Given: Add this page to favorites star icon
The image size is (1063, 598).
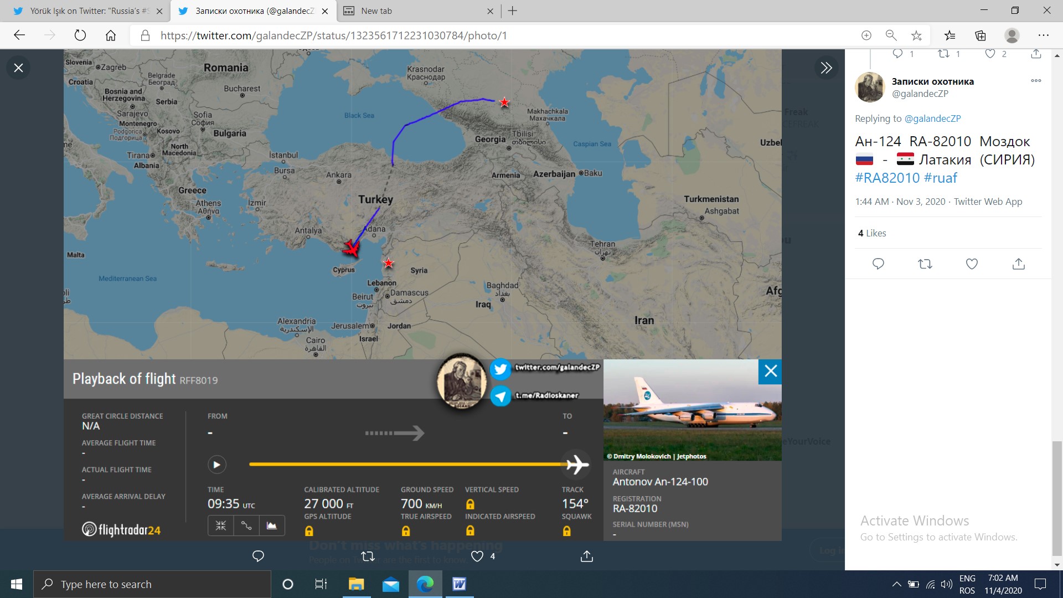Looking at the screenshot, I should 916,35.
